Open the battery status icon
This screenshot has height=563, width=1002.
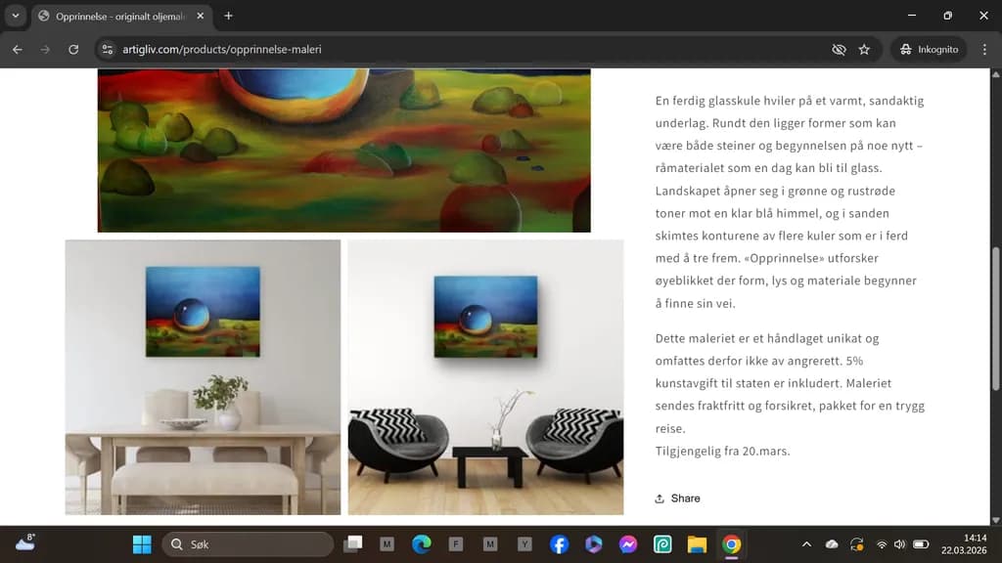(x=921, y=544)
